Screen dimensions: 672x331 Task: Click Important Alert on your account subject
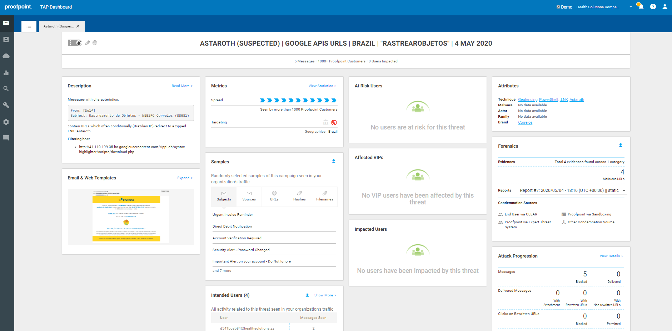pyautogui.click(x=252, y=261)
